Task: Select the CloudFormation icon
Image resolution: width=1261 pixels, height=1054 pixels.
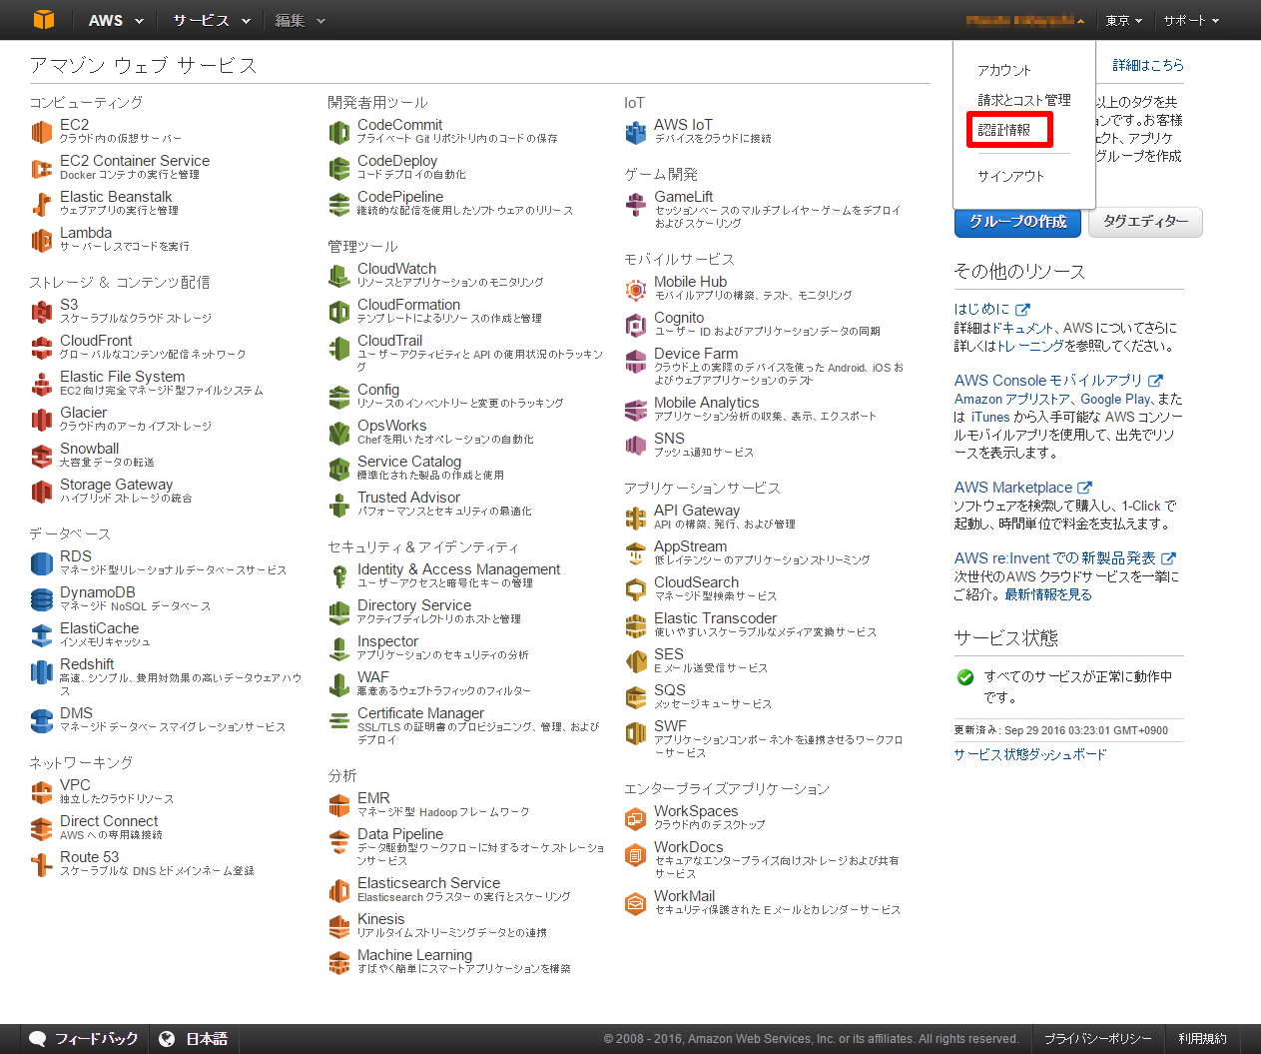Action: click(338, 312)
